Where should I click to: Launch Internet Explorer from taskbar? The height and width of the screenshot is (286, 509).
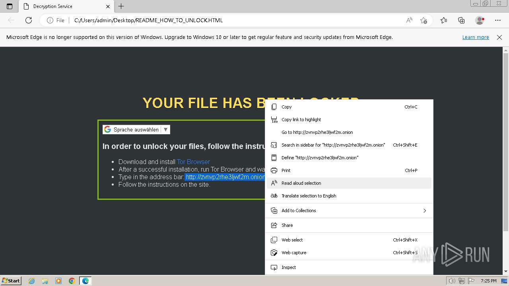point(31,281)
